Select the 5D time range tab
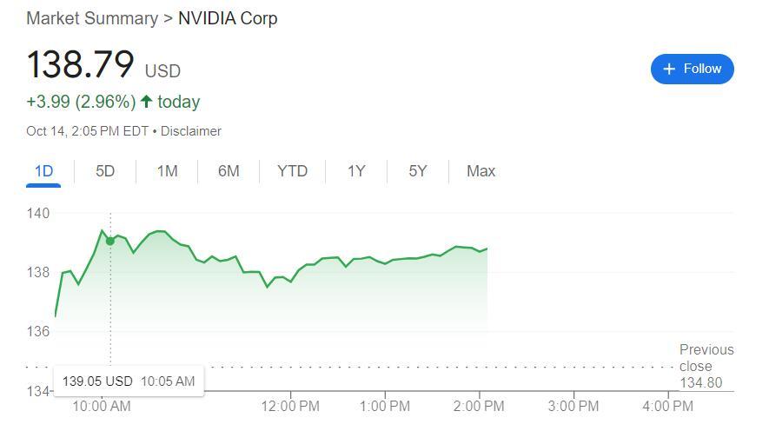Image resolution: width=769 pixels, height=431 pixels. [105, 171]
